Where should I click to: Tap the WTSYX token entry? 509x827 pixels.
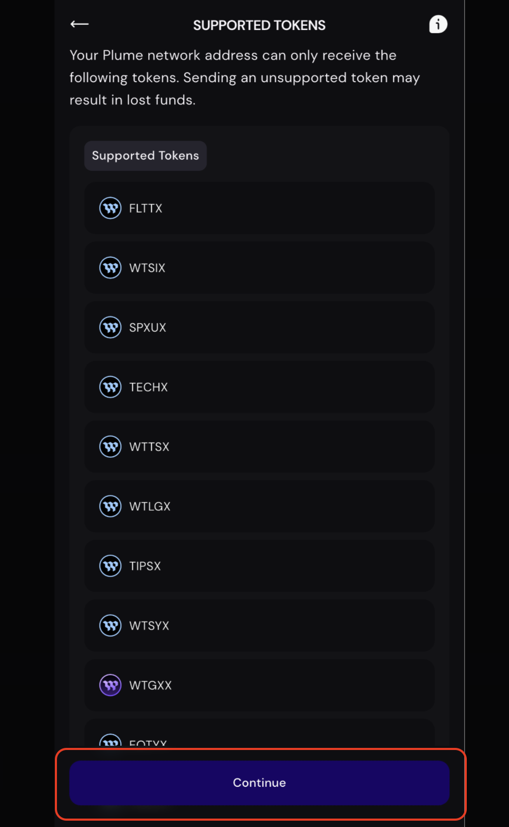point(260,626)
